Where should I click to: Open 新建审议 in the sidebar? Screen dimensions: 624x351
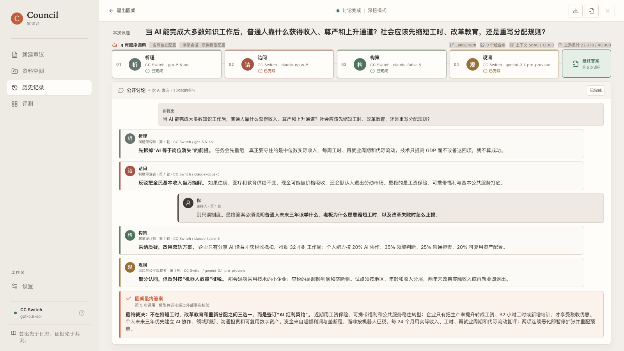tap(49, 55)
